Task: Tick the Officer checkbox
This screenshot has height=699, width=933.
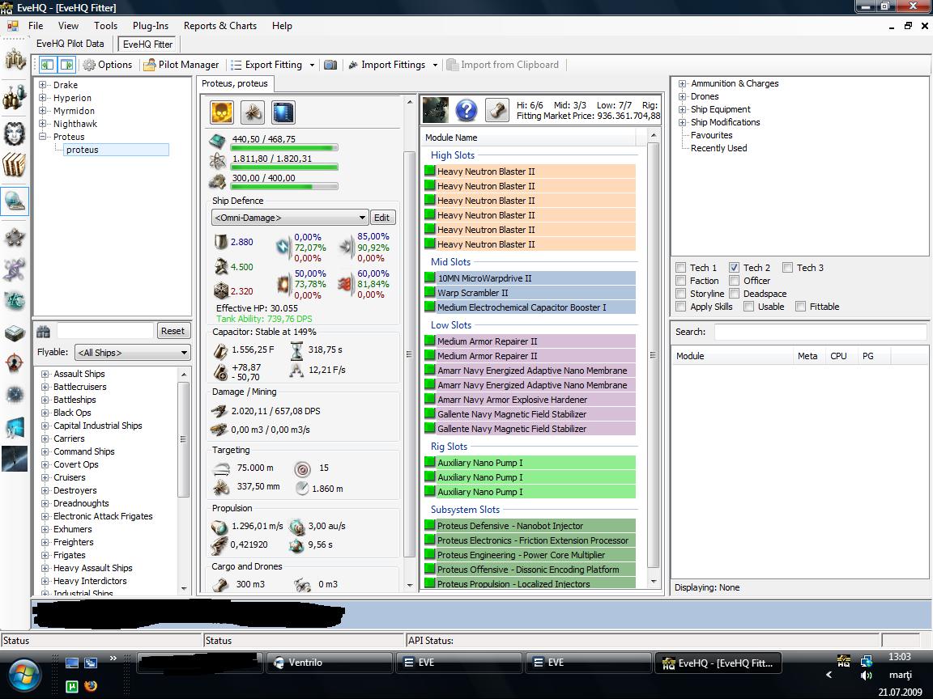Action: [735, 281]
